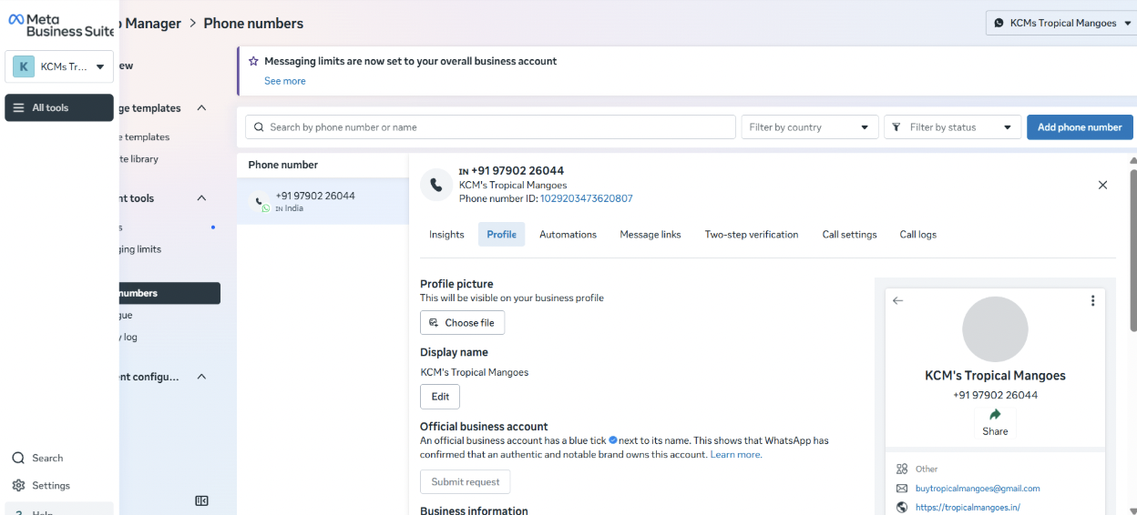
Task: Collapse the message templates section chevron
Action: point(202,107)
